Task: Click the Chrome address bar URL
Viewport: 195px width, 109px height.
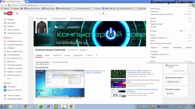Action: [x=34, y=5]
